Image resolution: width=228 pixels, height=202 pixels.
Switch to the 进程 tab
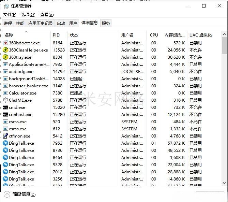(8, 23)
